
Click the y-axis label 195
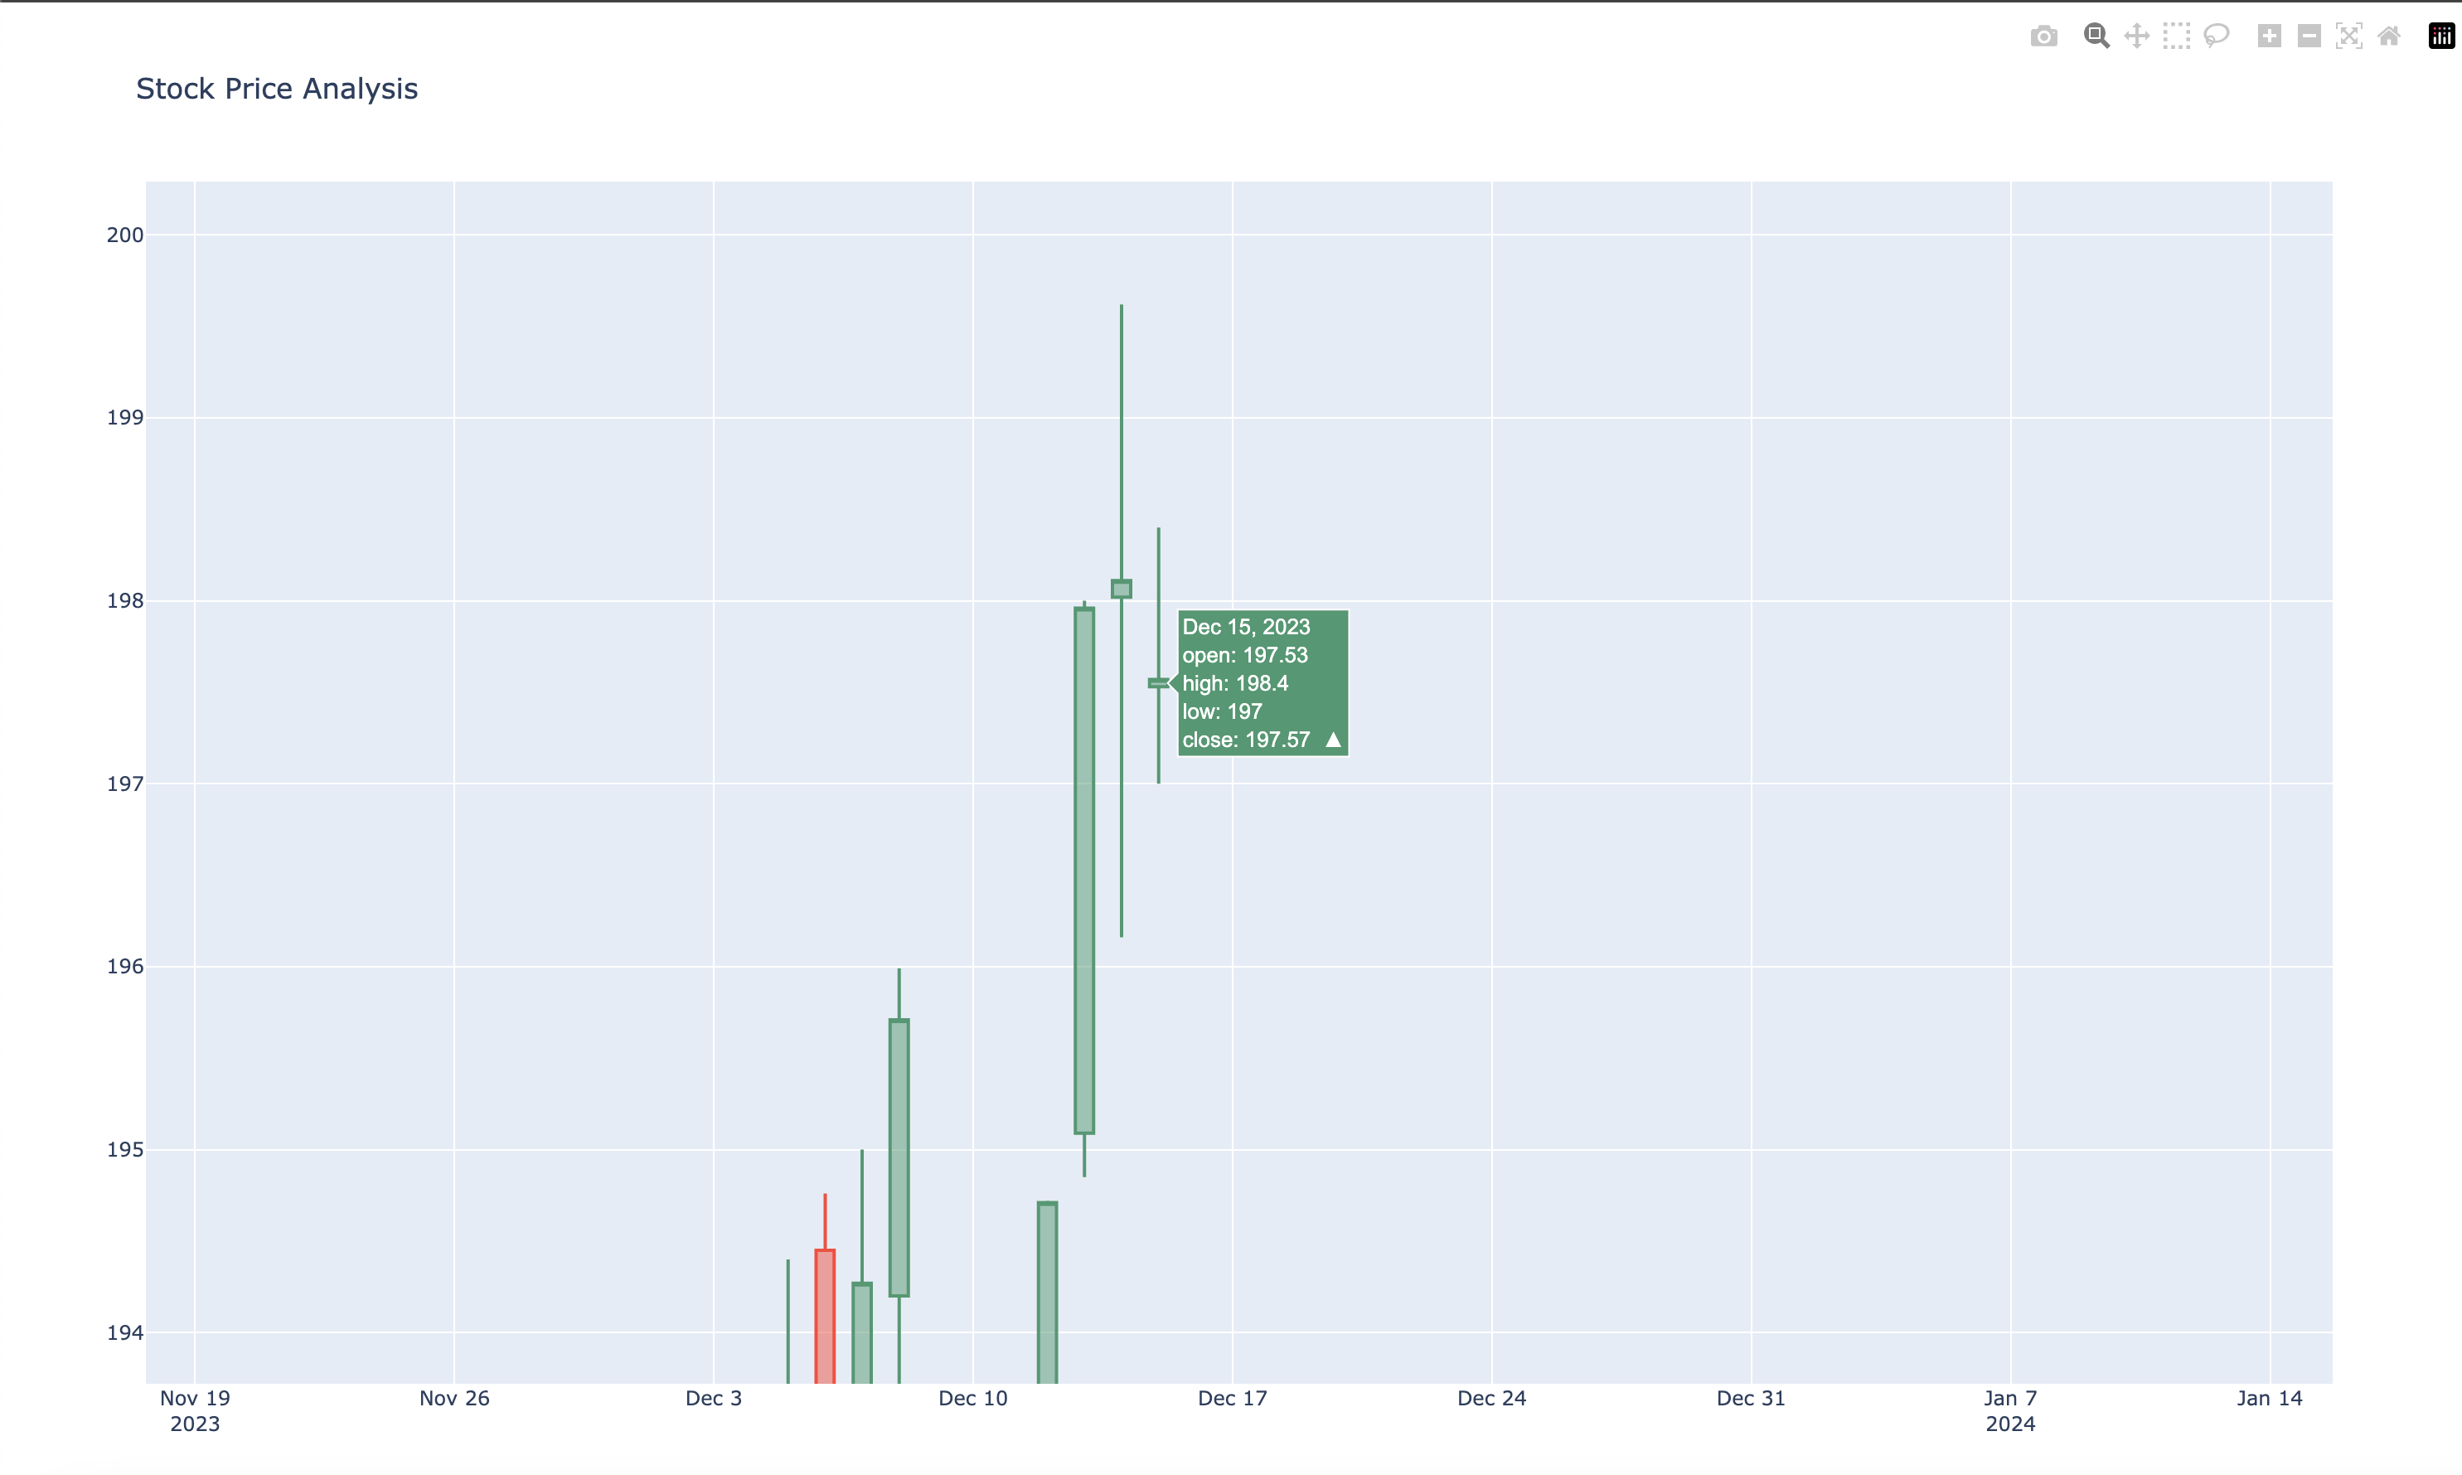pyautogui.click(x=125, y=1150)
